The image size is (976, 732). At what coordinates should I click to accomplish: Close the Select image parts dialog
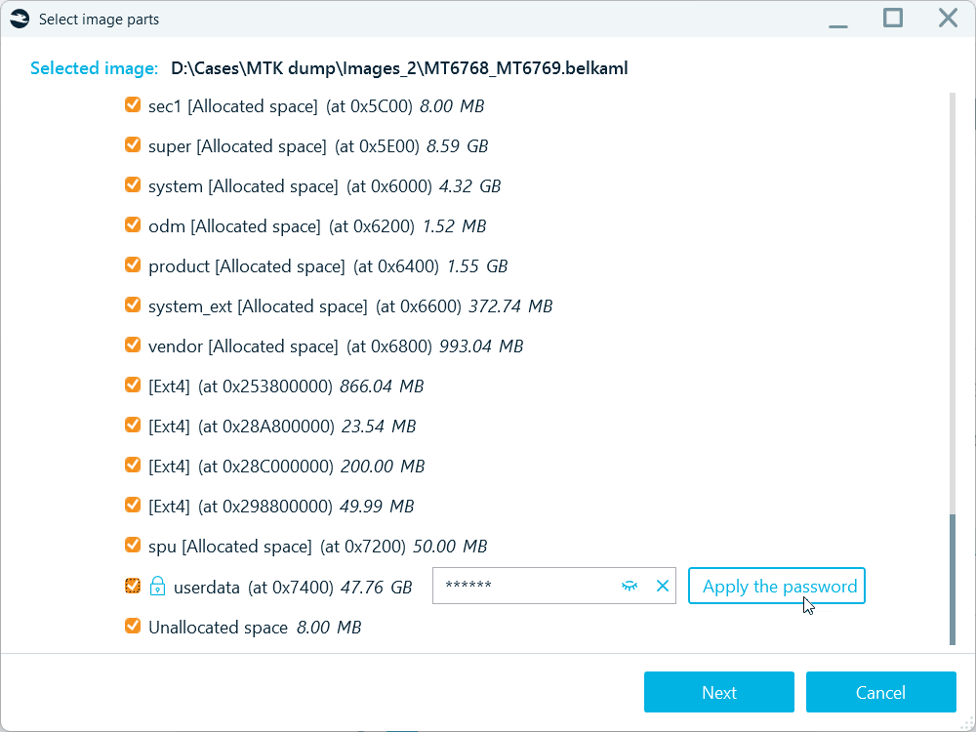948,18
